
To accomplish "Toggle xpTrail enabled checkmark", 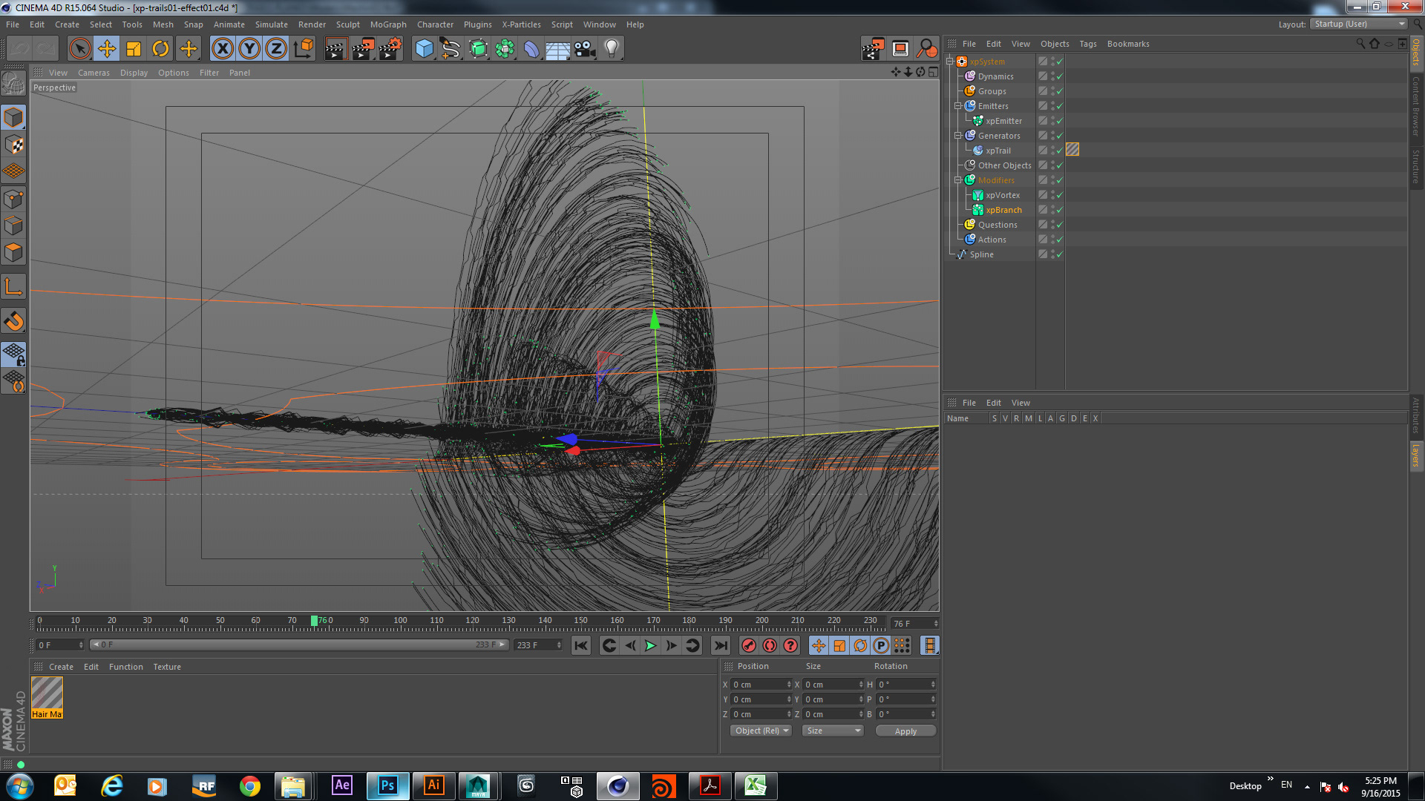I will [x=1060, y=151].
